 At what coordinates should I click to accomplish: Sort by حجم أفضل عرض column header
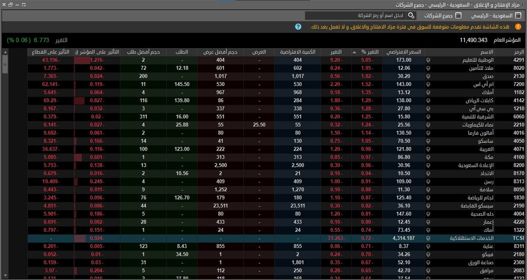(220, 52)
